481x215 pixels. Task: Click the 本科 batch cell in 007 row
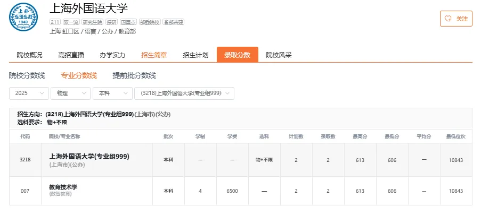coord(168,191)
